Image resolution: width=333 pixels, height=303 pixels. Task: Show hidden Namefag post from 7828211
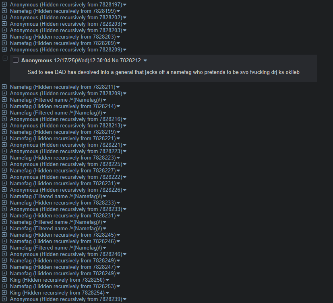click(x=4, y=87)
